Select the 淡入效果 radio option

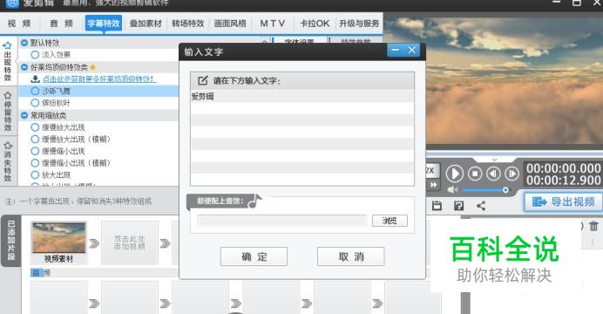(35, 55)
